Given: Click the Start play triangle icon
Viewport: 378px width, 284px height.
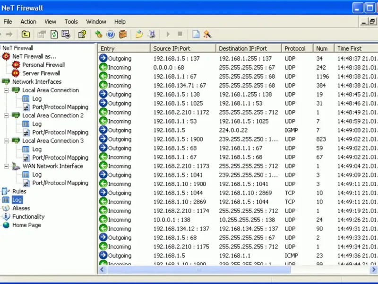Looking at the screenshot, I should pyautogui.click(x=168, y=34).
